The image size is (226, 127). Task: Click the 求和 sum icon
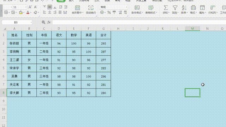point(166,8)
